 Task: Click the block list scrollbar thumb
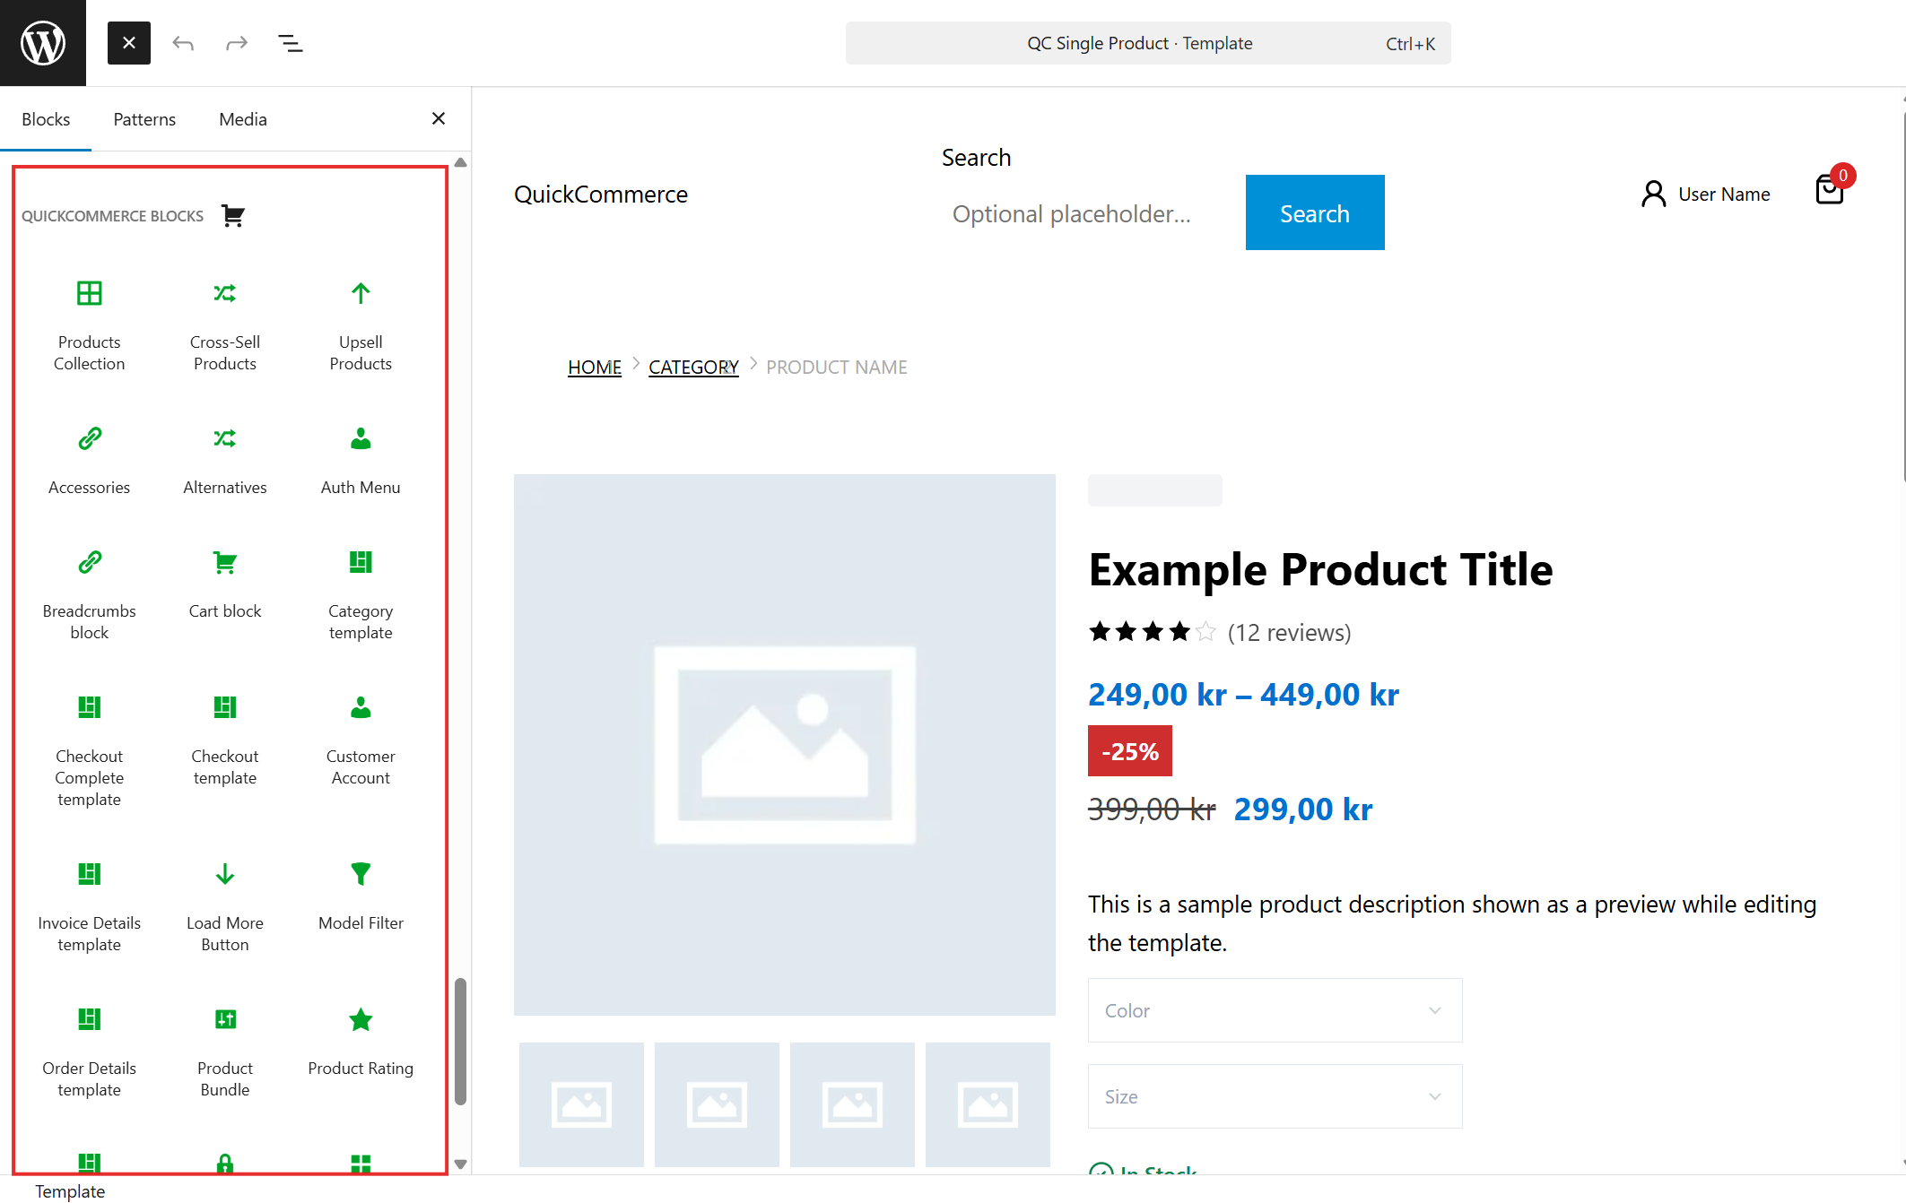coord(460,1042)
